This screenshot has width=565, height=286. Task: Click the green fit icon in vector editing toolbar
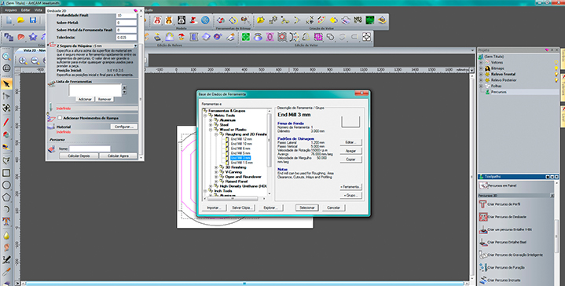tap(246, 37)
